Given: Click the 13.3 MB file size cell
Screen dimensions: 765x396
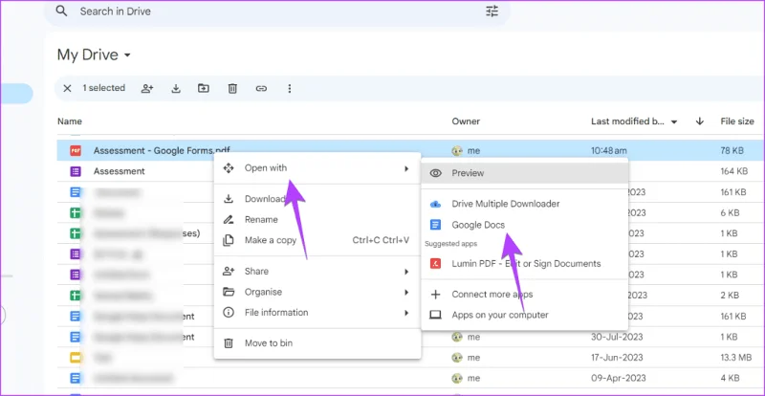Looking at the screenshot, I should 735,358.
